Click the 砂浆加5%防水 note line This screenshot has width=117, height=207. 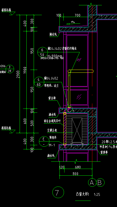point(108,147)
